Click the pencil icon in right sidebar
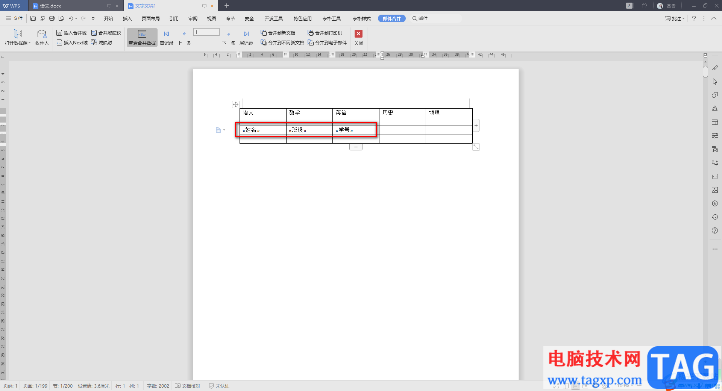The width and height of the screenshot is (722, 391). pos(715,68)
